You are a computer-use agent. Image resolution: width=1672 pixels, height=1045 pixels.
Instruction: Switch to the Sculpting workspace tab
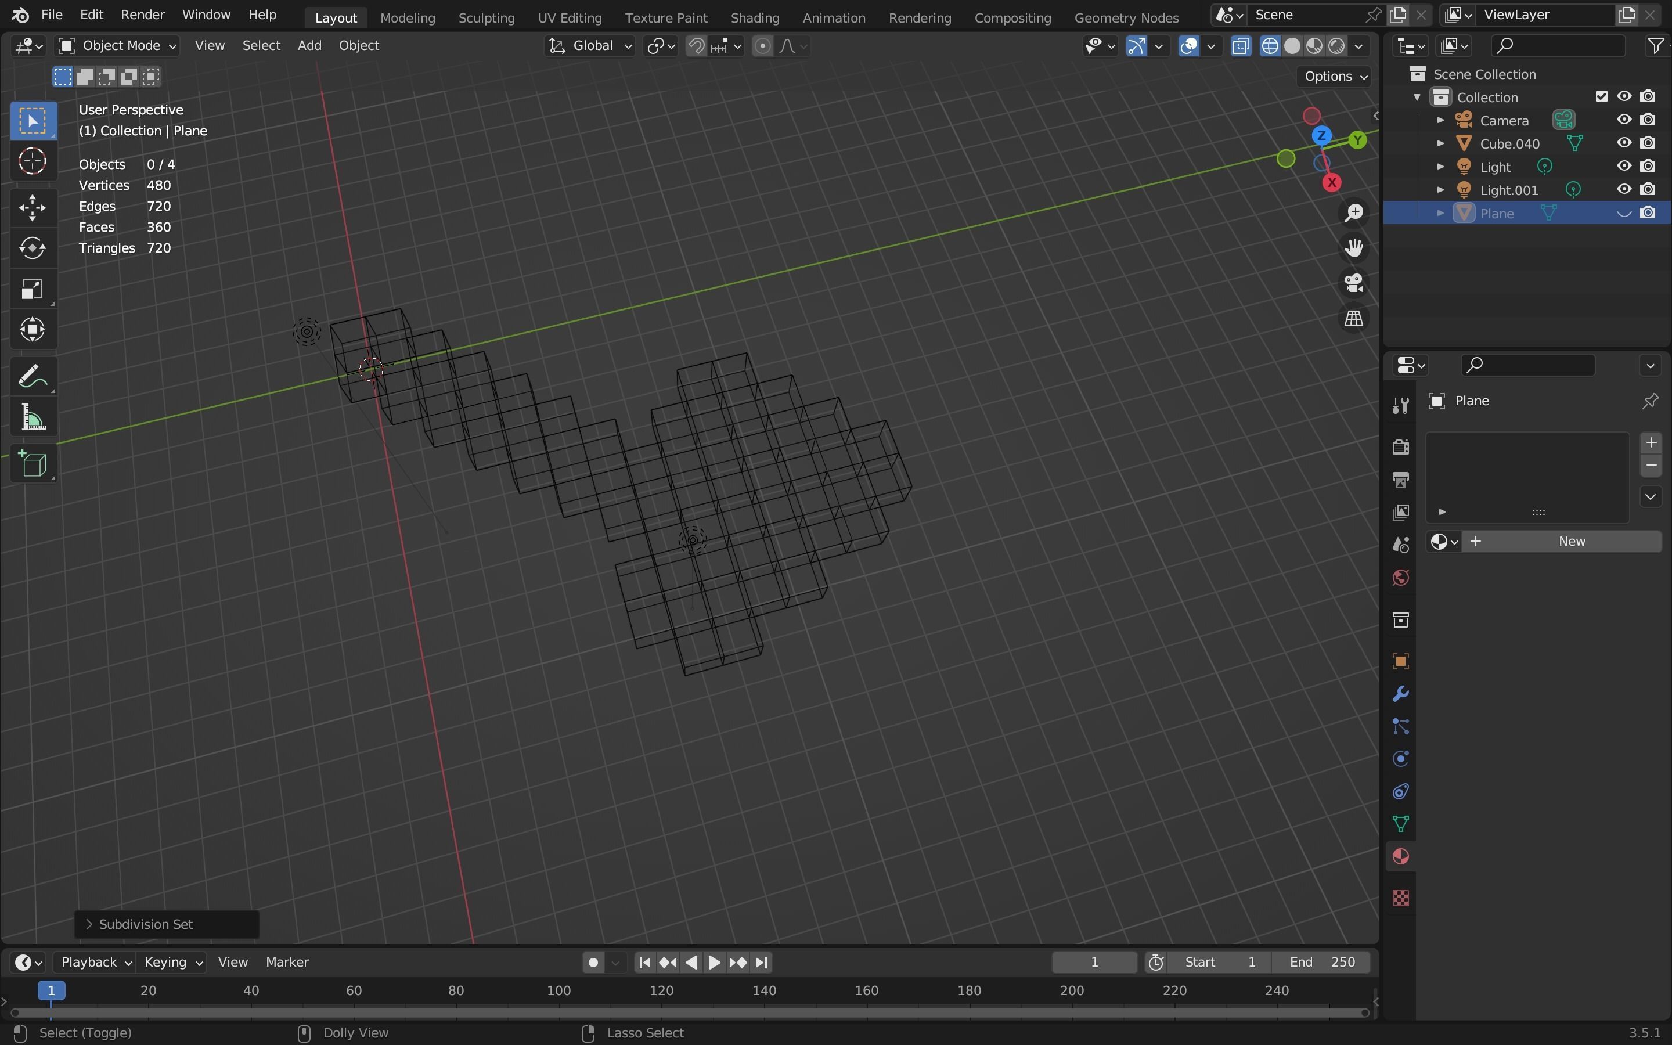486,17
